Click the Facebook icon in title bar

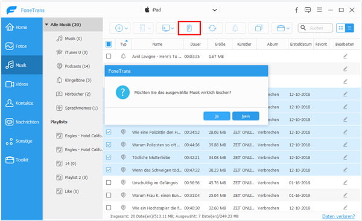click(x=296, y=10)
